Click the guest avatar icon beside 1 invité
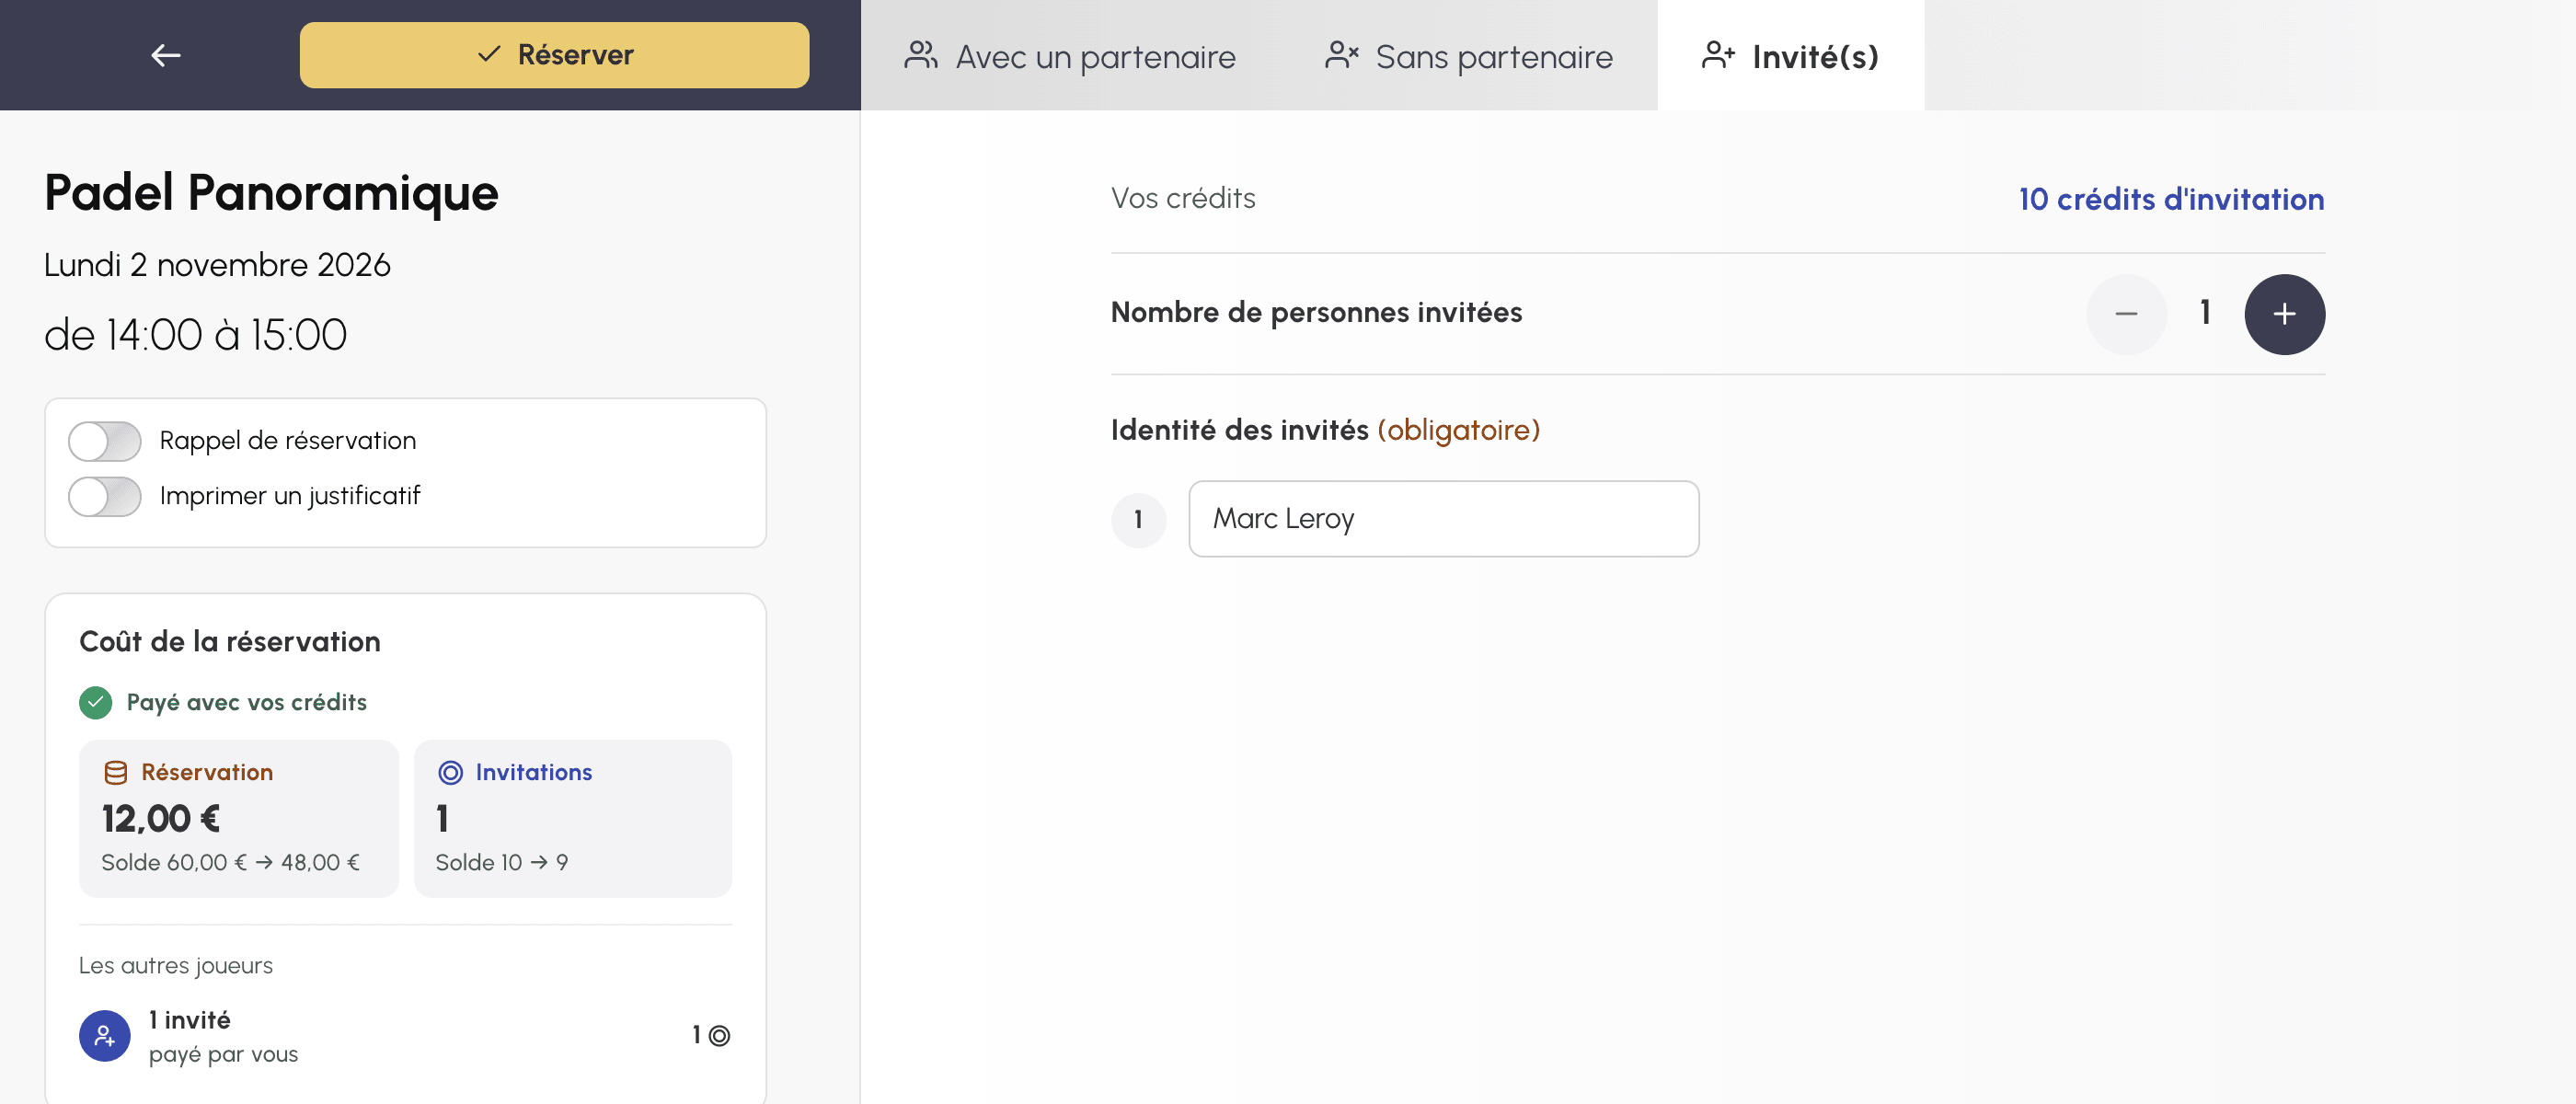Viewport: 2576px width, 1104px height. click(105, 1035)
